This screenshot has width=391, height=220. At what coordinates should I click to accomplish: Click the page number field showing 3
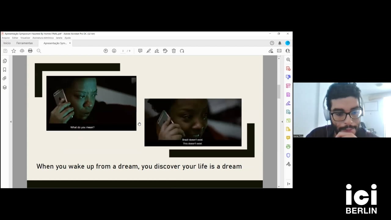pyautogui.click(x=123, y=51)
